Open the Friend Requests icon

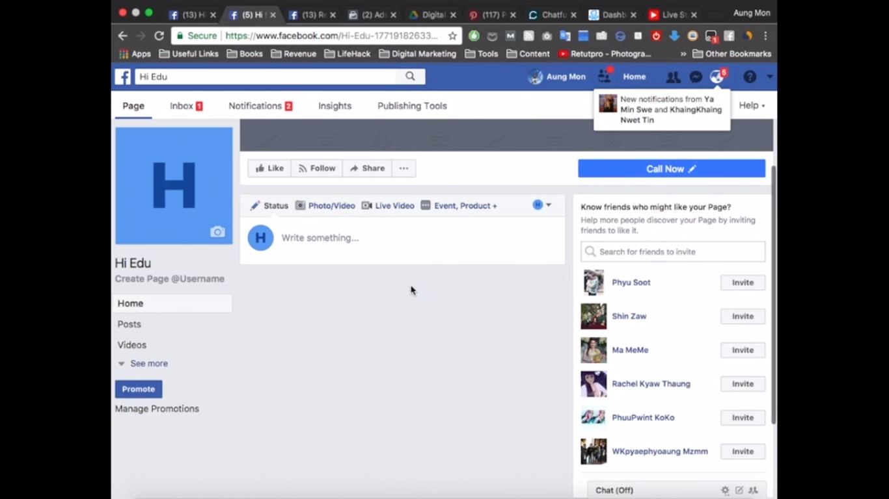(x=673, y=77)
